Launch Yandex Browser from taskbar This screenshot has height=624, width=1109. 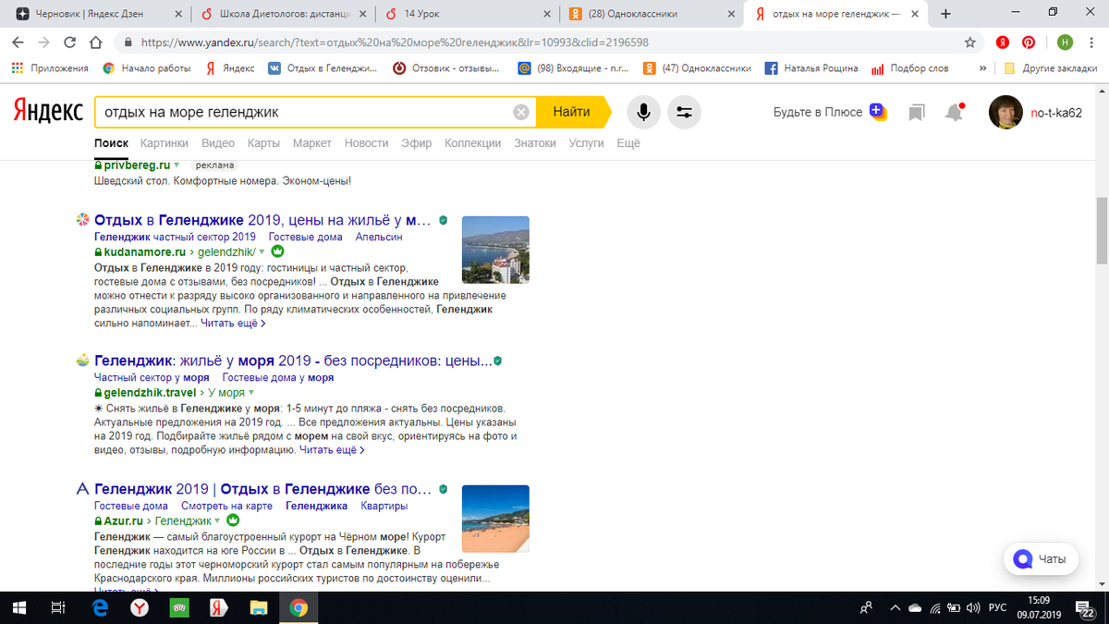click(x=138, y=607)
